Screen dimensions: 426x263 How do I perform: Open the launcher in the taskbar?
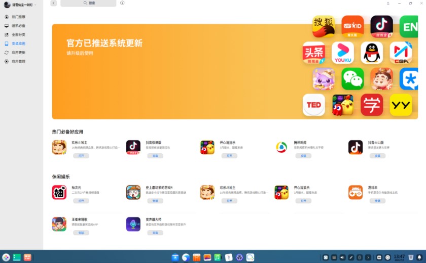[6, 257]
